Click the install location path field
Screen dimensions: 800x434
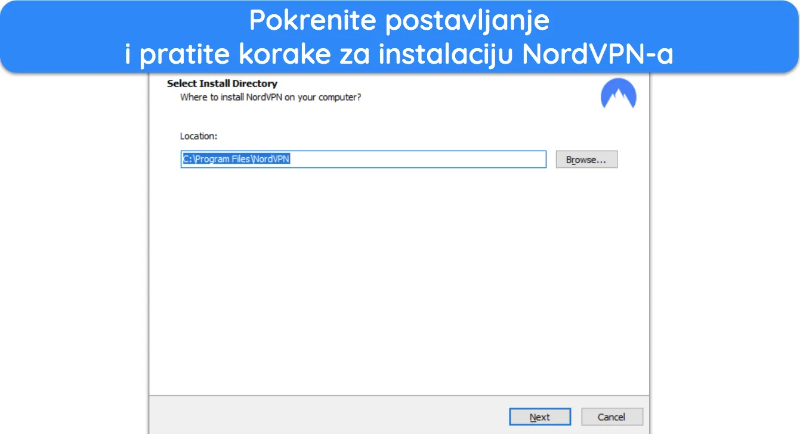pyautogui.click(x=363, y=160)
